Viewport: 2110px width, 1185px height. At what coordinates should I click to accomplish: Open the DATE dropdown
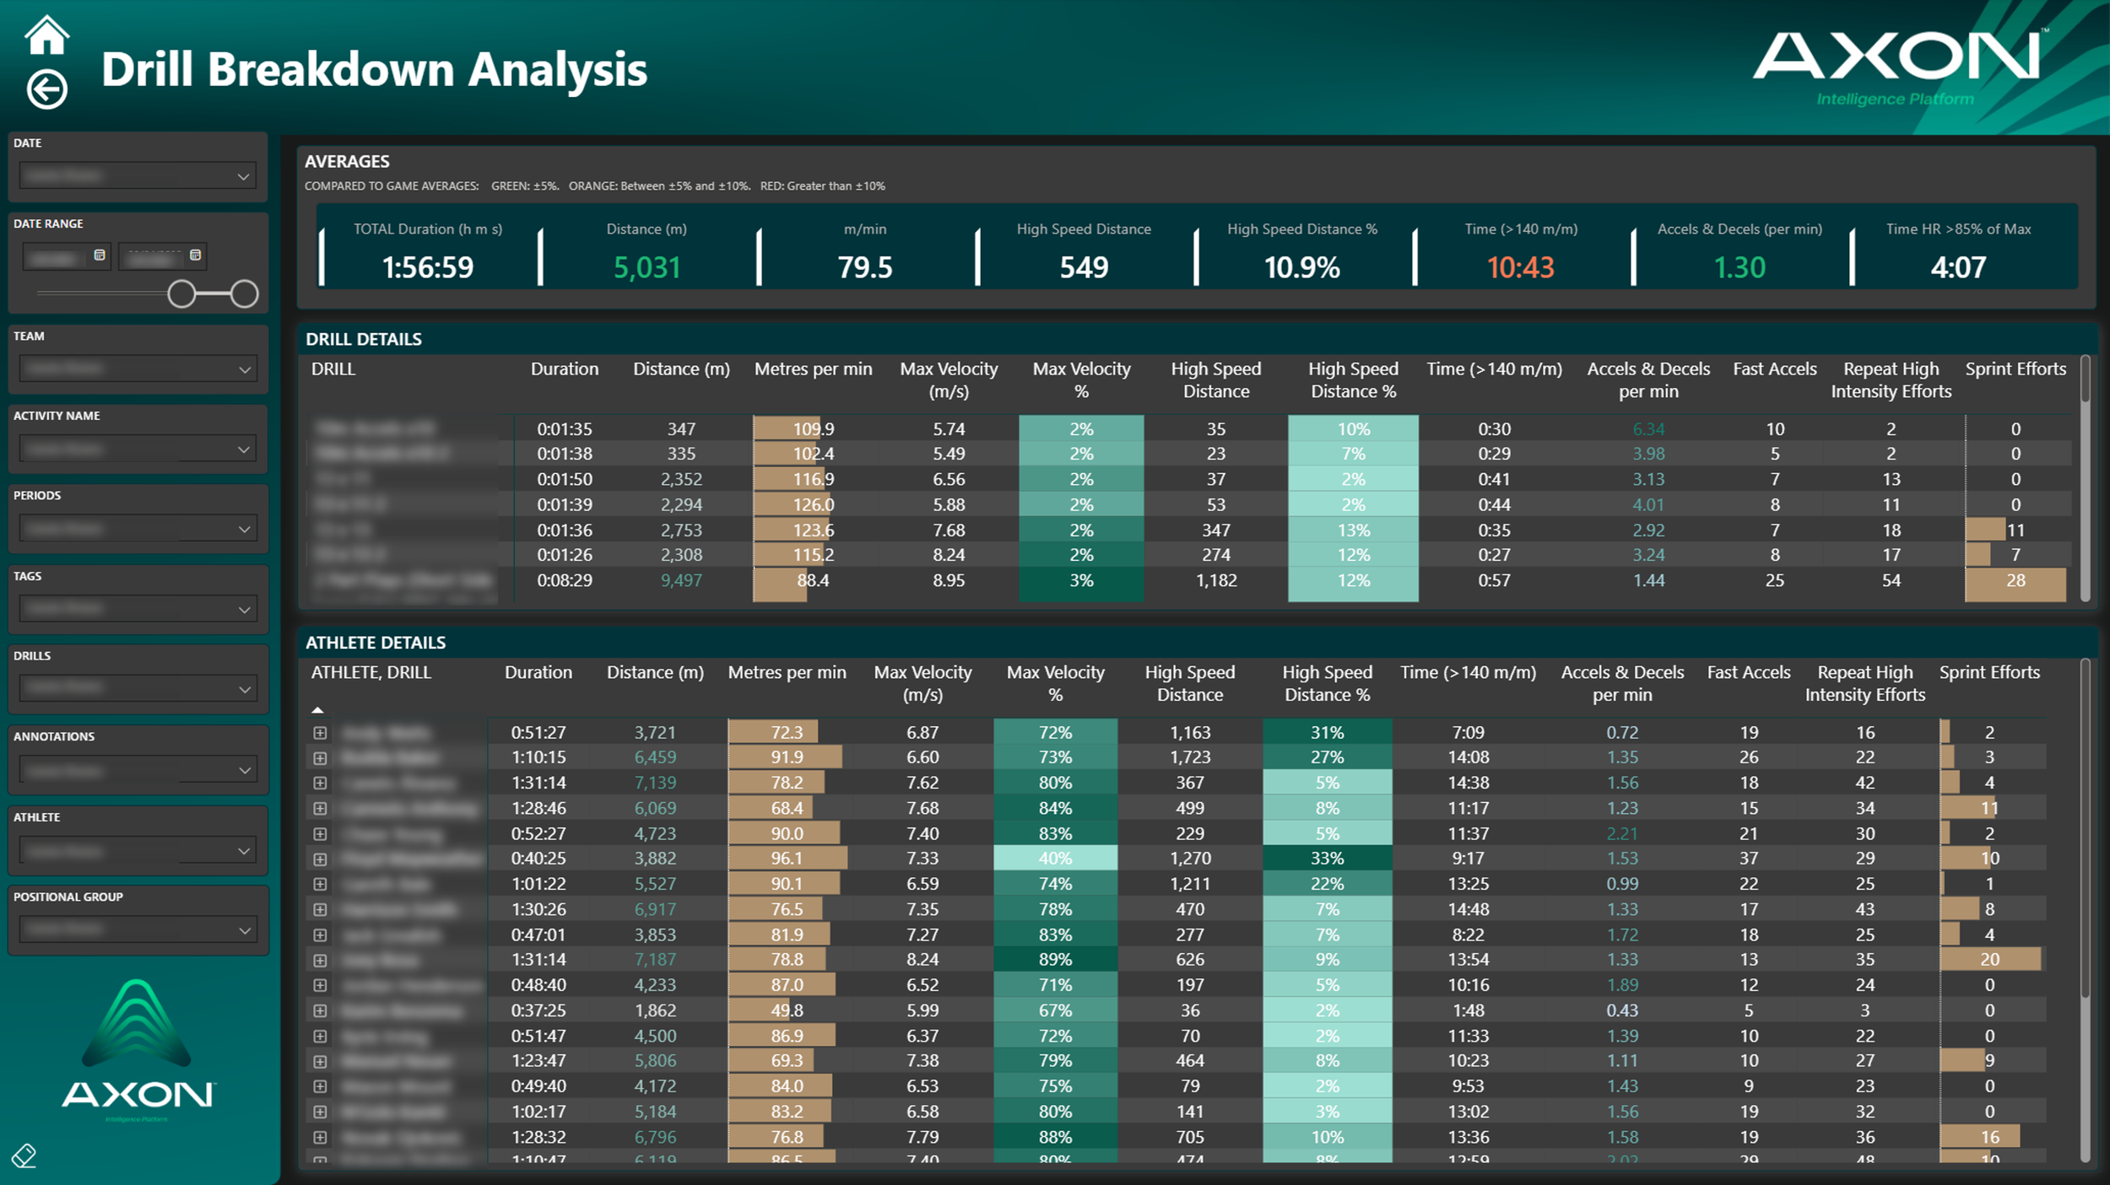243,176
